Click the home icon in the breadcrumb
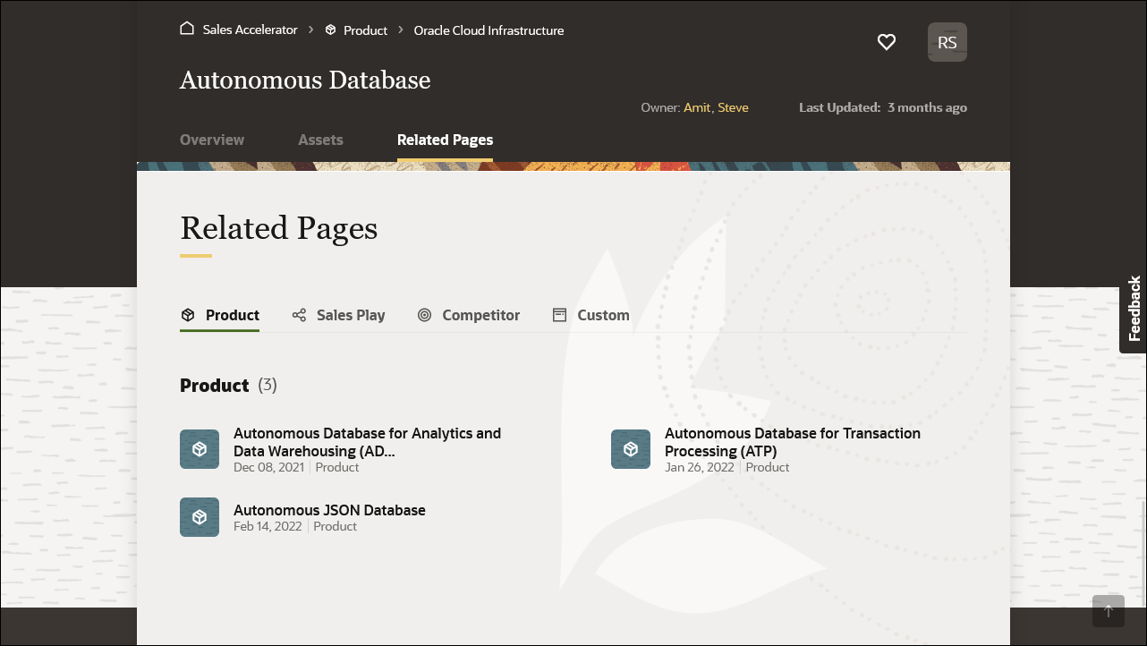Viewport: 1147px width, 646px height. tap(187, 28)
